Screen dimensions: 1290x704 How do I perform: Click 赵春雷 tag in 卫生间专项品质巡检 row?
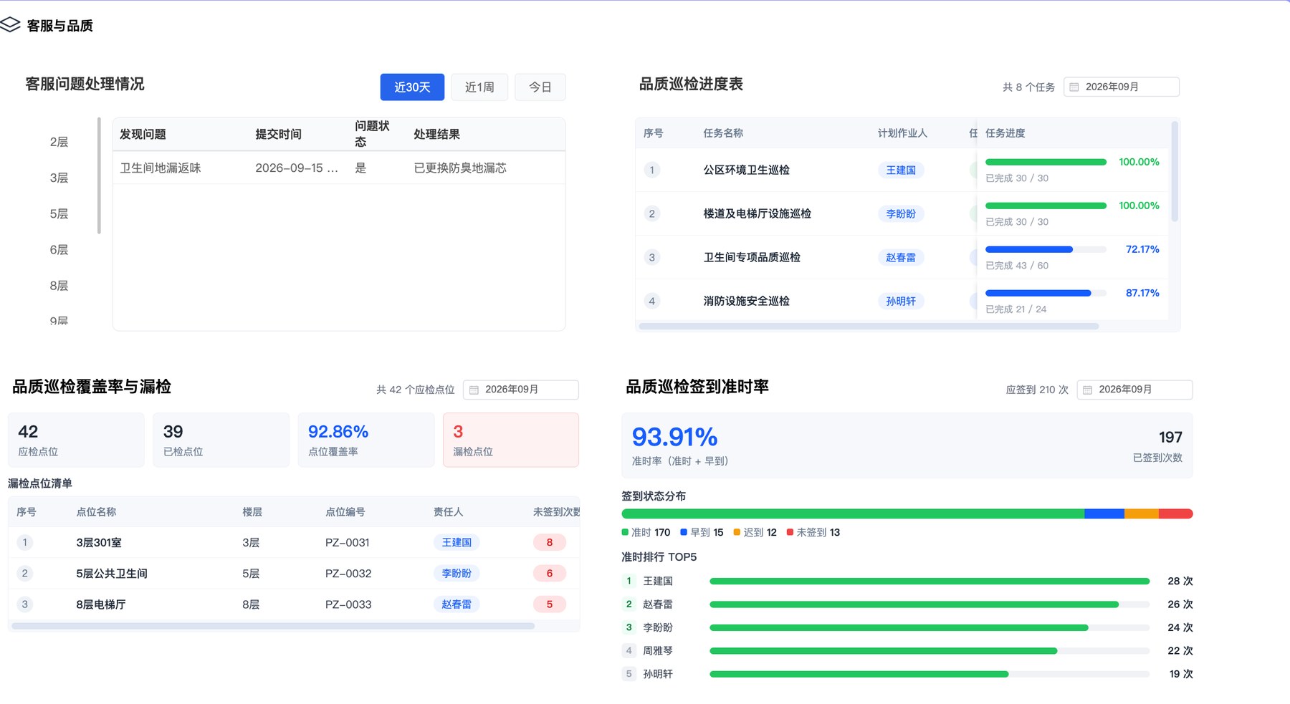pos(901,257)
